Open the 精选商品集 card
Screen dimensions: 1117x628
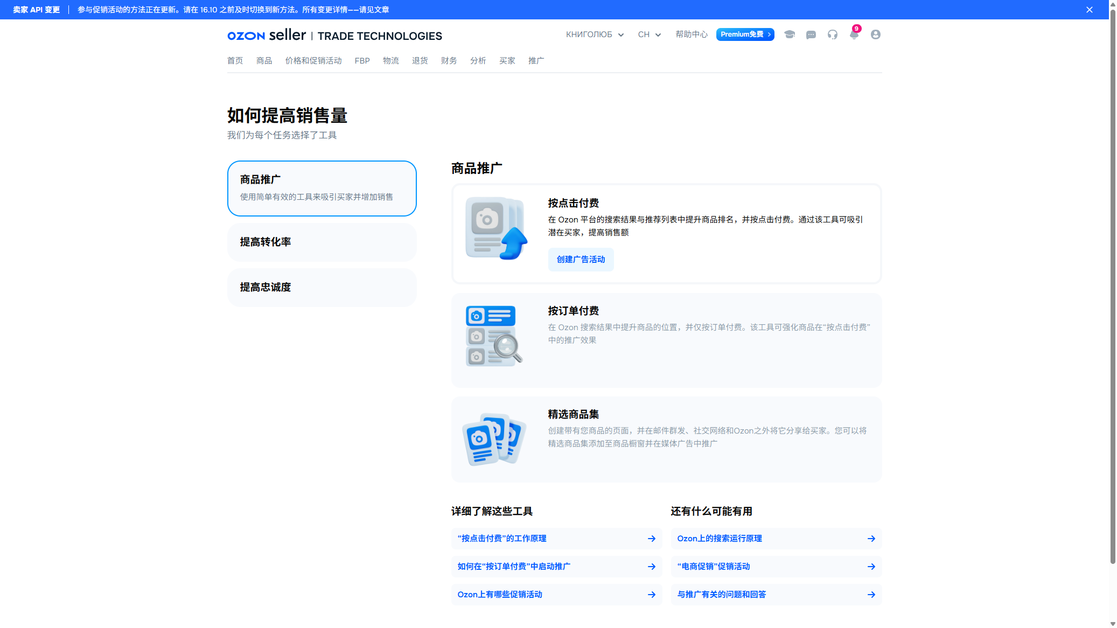667,439
